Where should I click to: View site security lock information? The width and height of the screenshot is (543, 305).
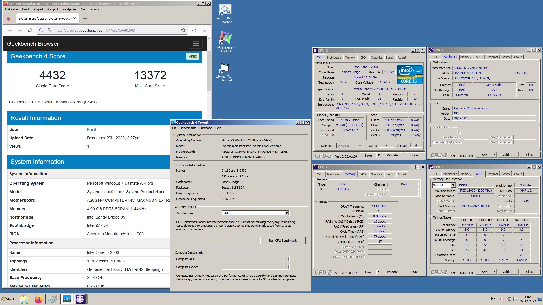[49, 30]
